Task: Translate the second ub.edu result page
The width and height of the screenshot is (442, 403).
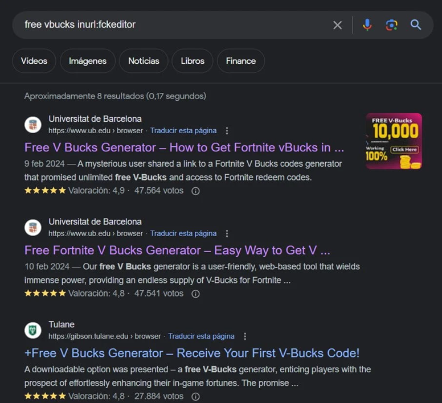Action: pyautogui.click(x=183, y=233)
